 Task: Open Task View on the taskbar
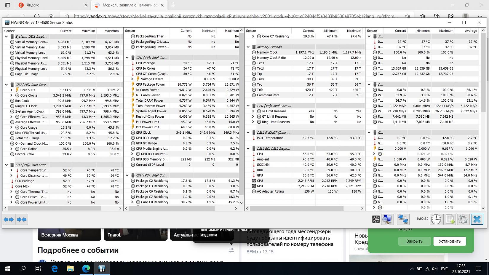point(38,269)
